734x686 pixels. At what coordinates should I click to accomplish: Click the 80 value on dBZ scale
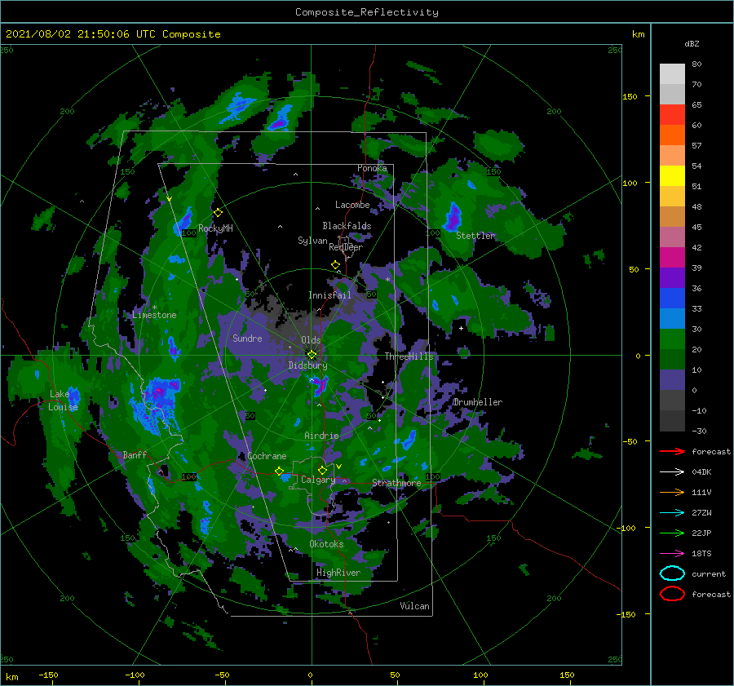[696, 64]
